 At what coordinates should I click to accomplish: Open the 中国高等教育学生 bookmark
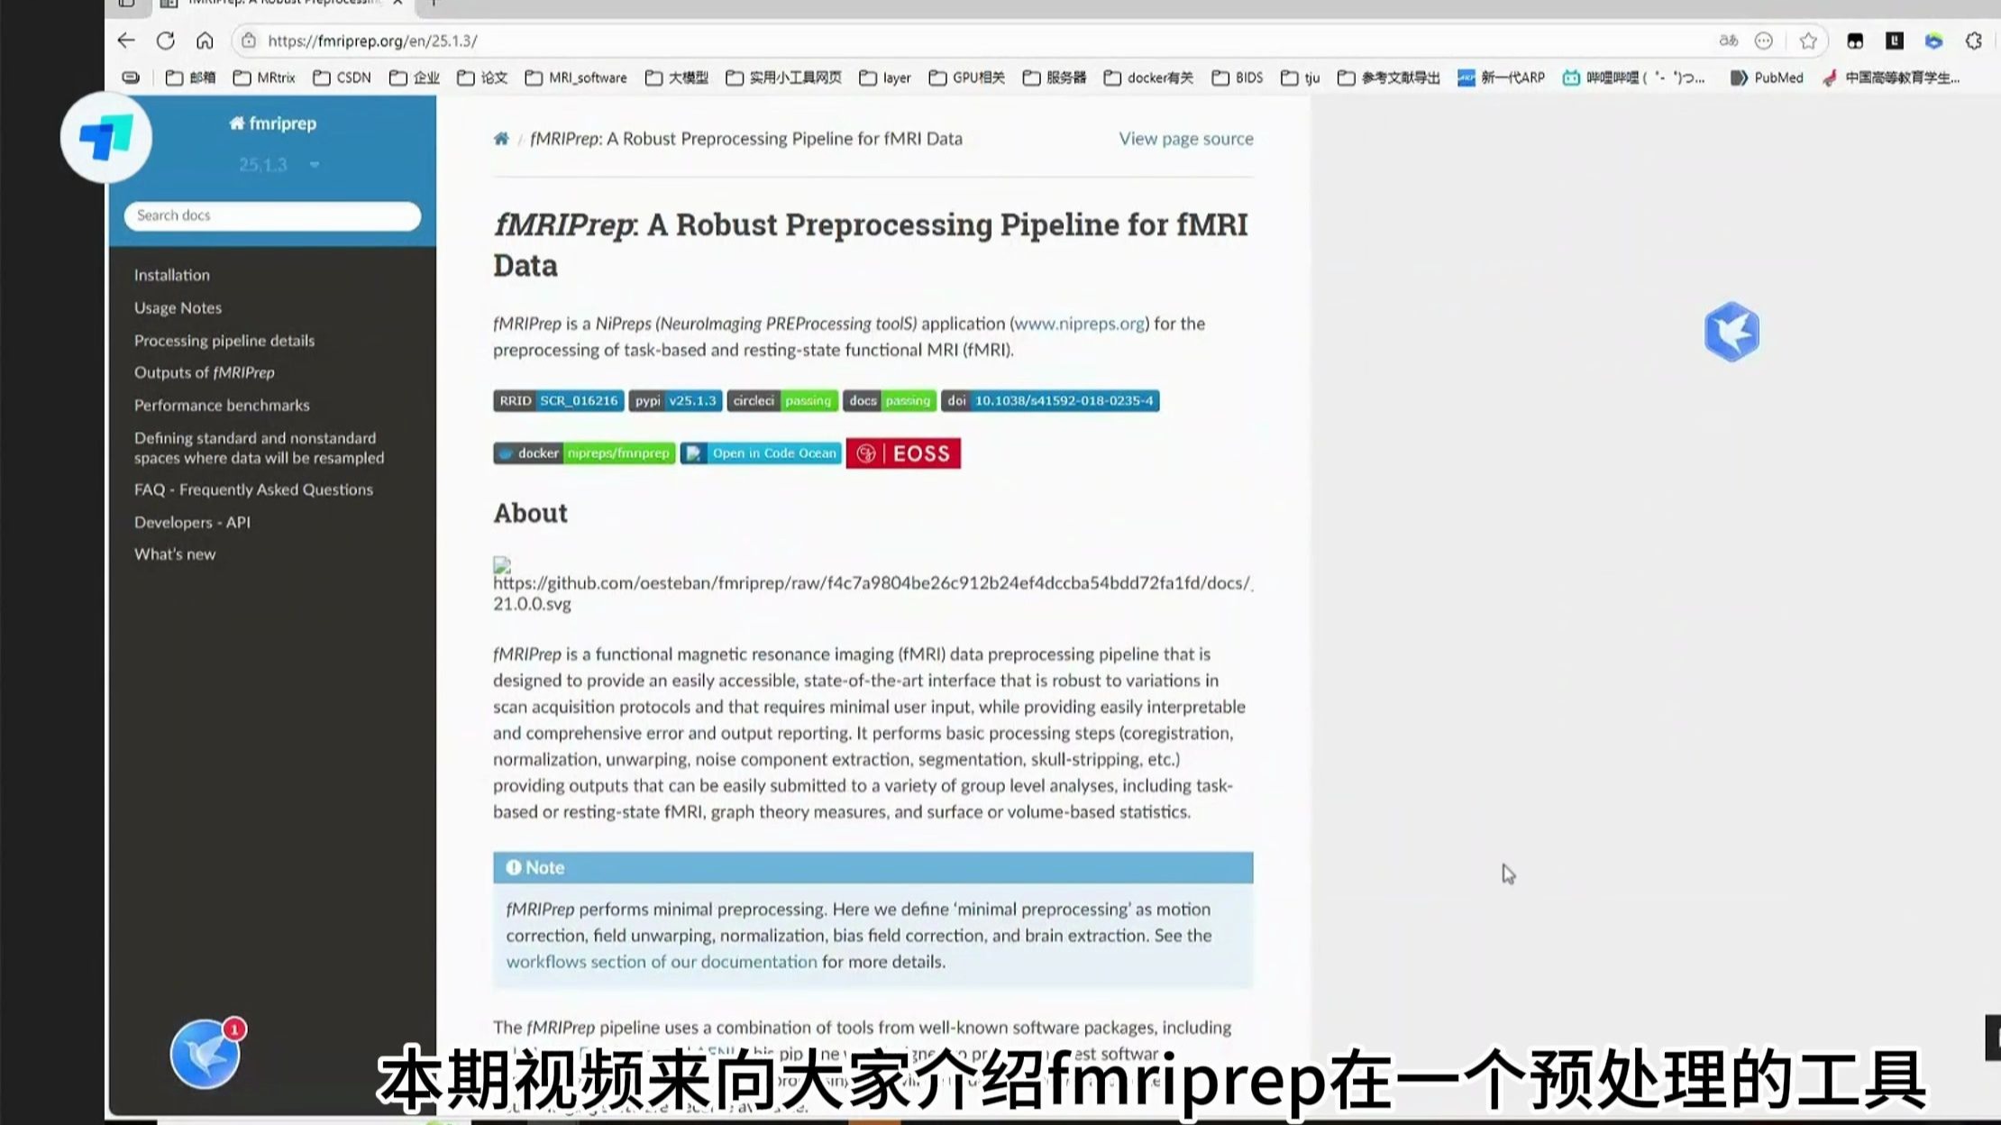[x=1891, y=78]
